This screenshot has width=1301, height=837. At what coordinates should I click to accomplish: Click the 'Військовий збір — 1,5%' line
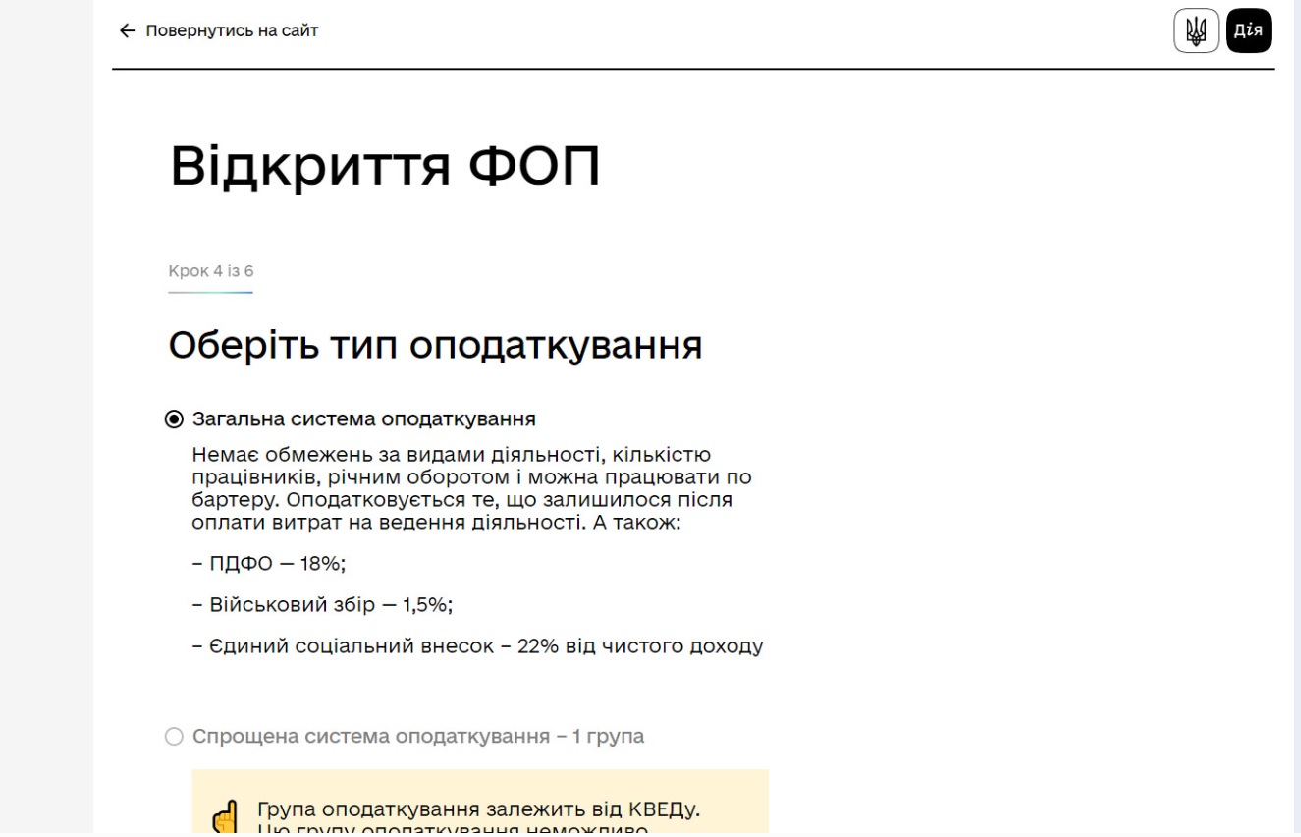click(322, 605)
